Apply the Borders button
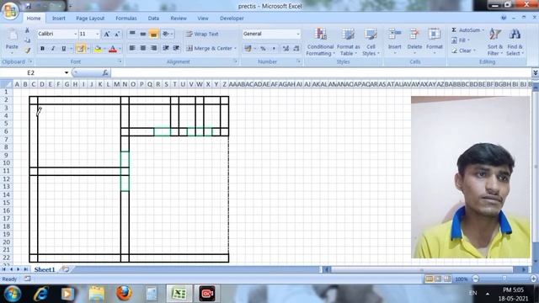 click(81, 49)
